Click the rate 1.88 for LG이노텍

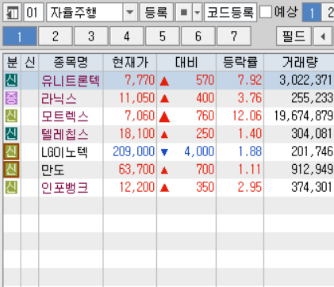point(250,151)
